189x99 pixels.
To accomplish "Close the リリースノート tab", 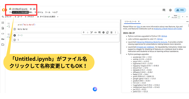I will click(139, 21).
